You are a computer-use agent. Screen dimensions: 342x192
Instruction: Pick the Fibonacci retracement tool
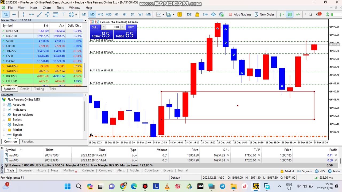click(x=56, y=14)
